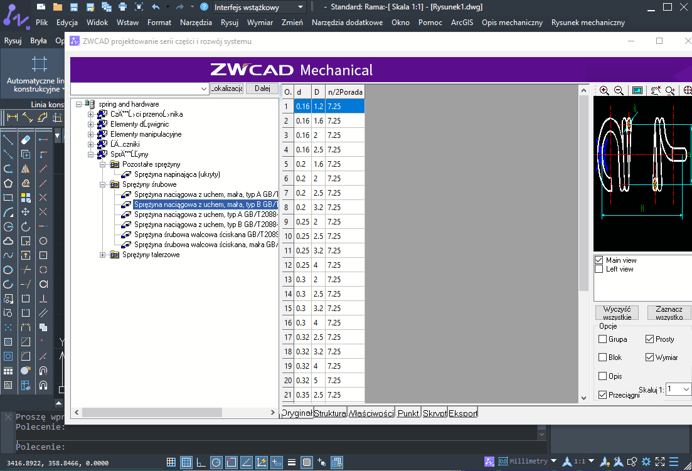Open the Wymiar menu
Screen dimensions: 692x471
[260, 23]
